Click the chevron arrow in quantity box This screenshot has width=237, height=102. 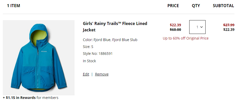201,27
